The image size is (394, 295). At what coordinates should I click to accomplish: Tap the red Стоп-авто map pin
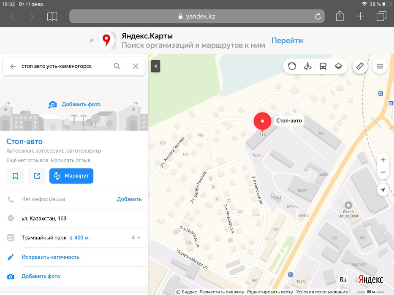tap(262, 122)
